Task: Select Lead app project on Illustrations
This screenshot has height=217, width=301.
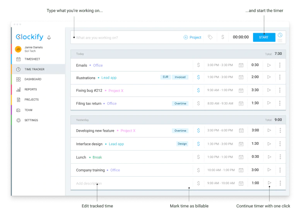Action: click(109, 78)
